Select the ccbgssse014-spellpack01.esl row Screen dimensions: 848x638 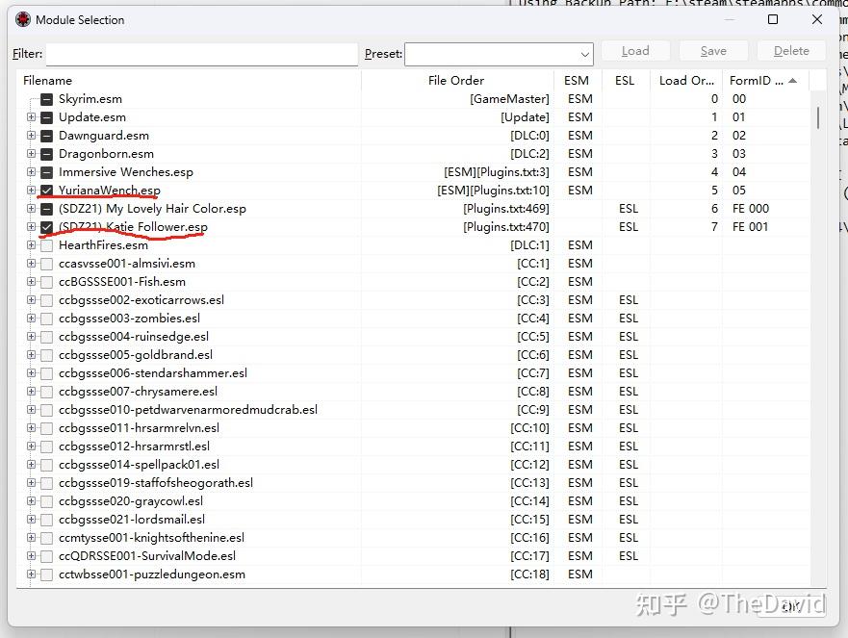(414, 465)
